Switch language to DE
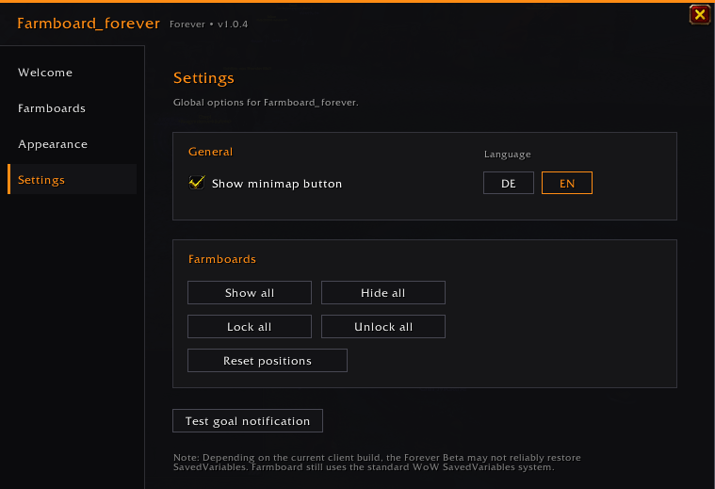The image size is (715, 489). 509,183
